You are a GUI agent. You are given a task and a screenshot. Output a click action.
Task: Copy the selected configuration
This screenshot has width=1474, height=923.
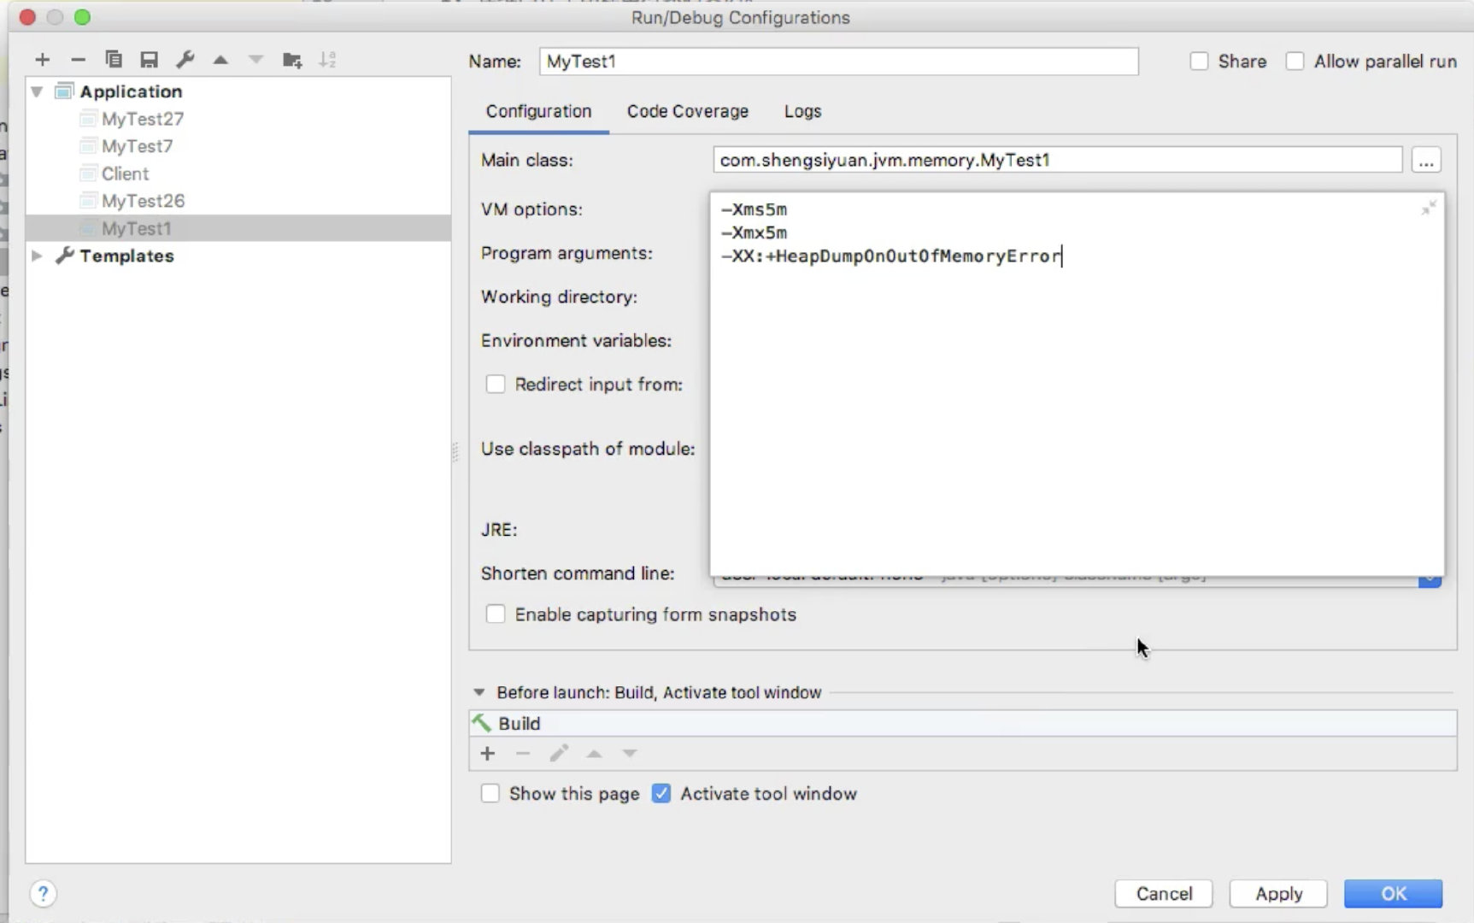click(113, 60)
